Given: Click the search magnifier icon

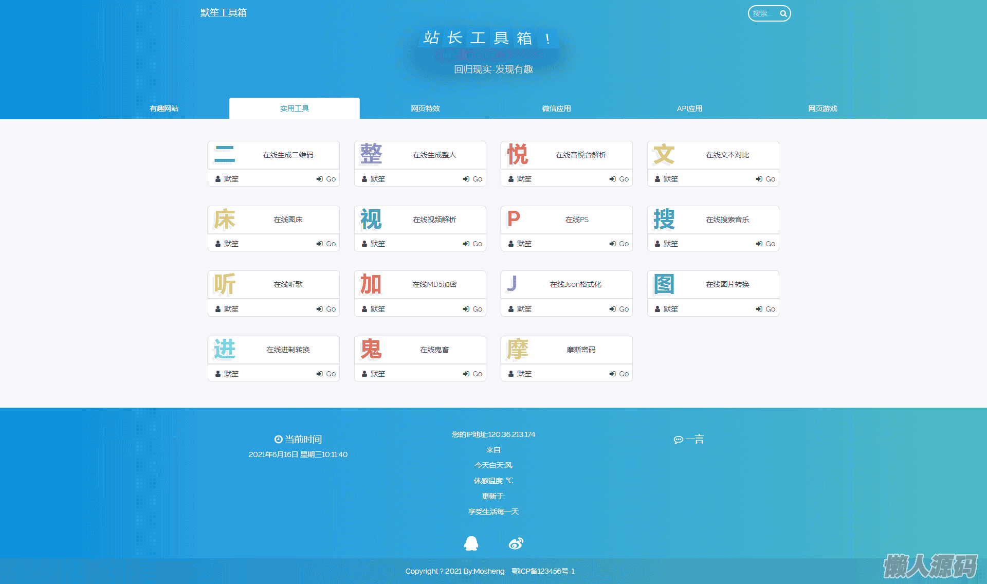Looking at the screenshot, I should pyautogui.click(x=783, y=14).
